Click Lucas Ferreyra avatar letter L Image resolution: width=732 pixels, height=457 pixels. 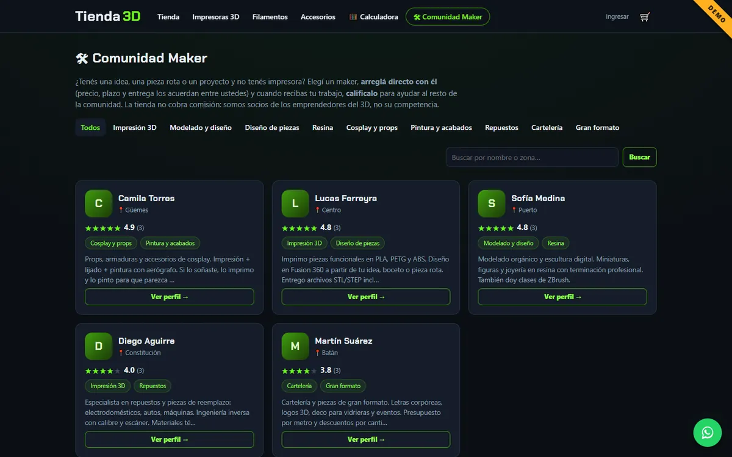tap(295, 204)
